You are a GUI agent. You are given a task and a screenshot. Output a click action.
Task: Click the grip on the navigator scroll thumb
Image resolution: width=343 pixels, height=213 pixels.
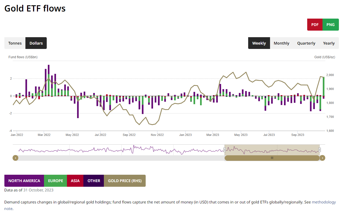point(272,158)
